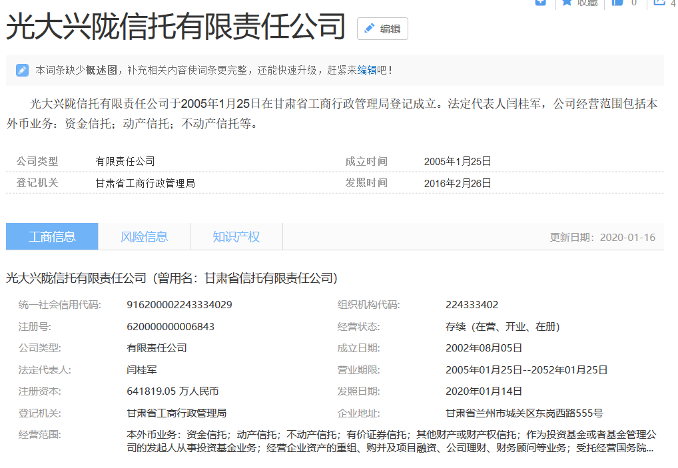Switch to the 工商信息 tab
678x468 pixels.
tap(52, 236)
